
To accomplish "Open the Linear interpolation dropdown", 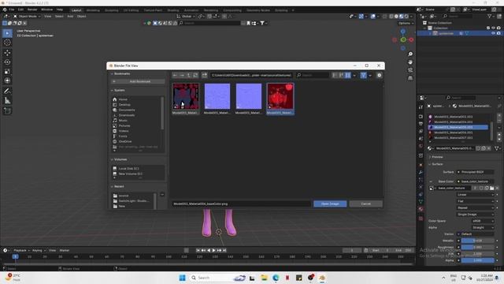I will [x=476, y=195].
